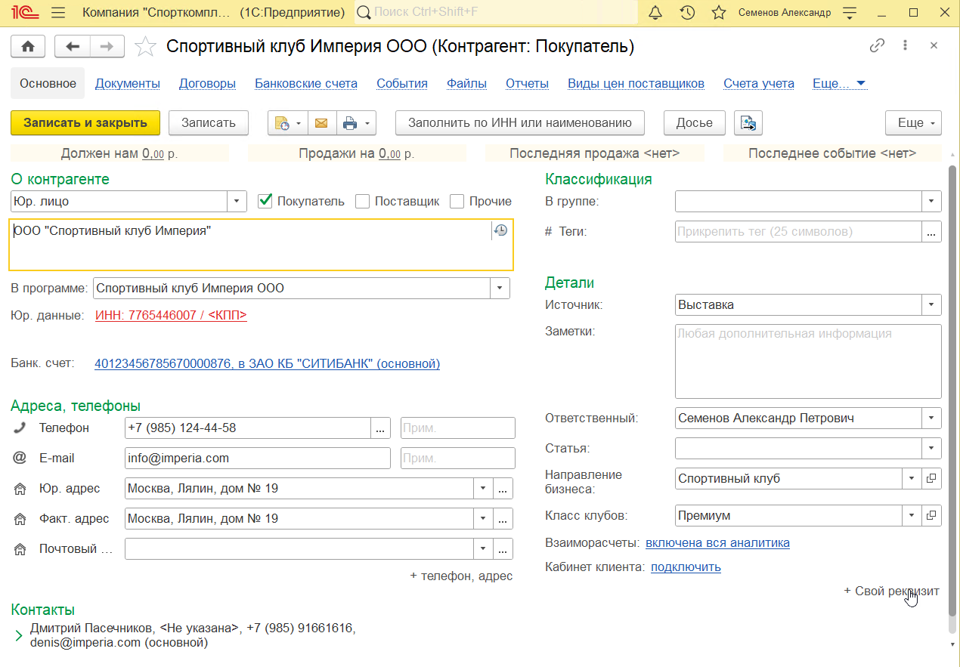Screen dimensions: 960x667
Task: Click подключить client cabinet link
Action: 686,567
